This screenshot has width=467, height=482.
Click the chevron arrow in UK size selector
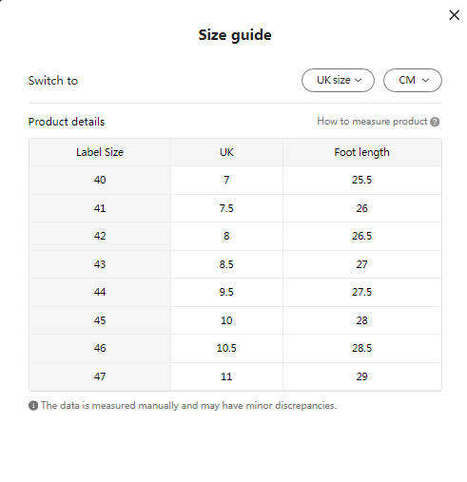tap(358, 80)
